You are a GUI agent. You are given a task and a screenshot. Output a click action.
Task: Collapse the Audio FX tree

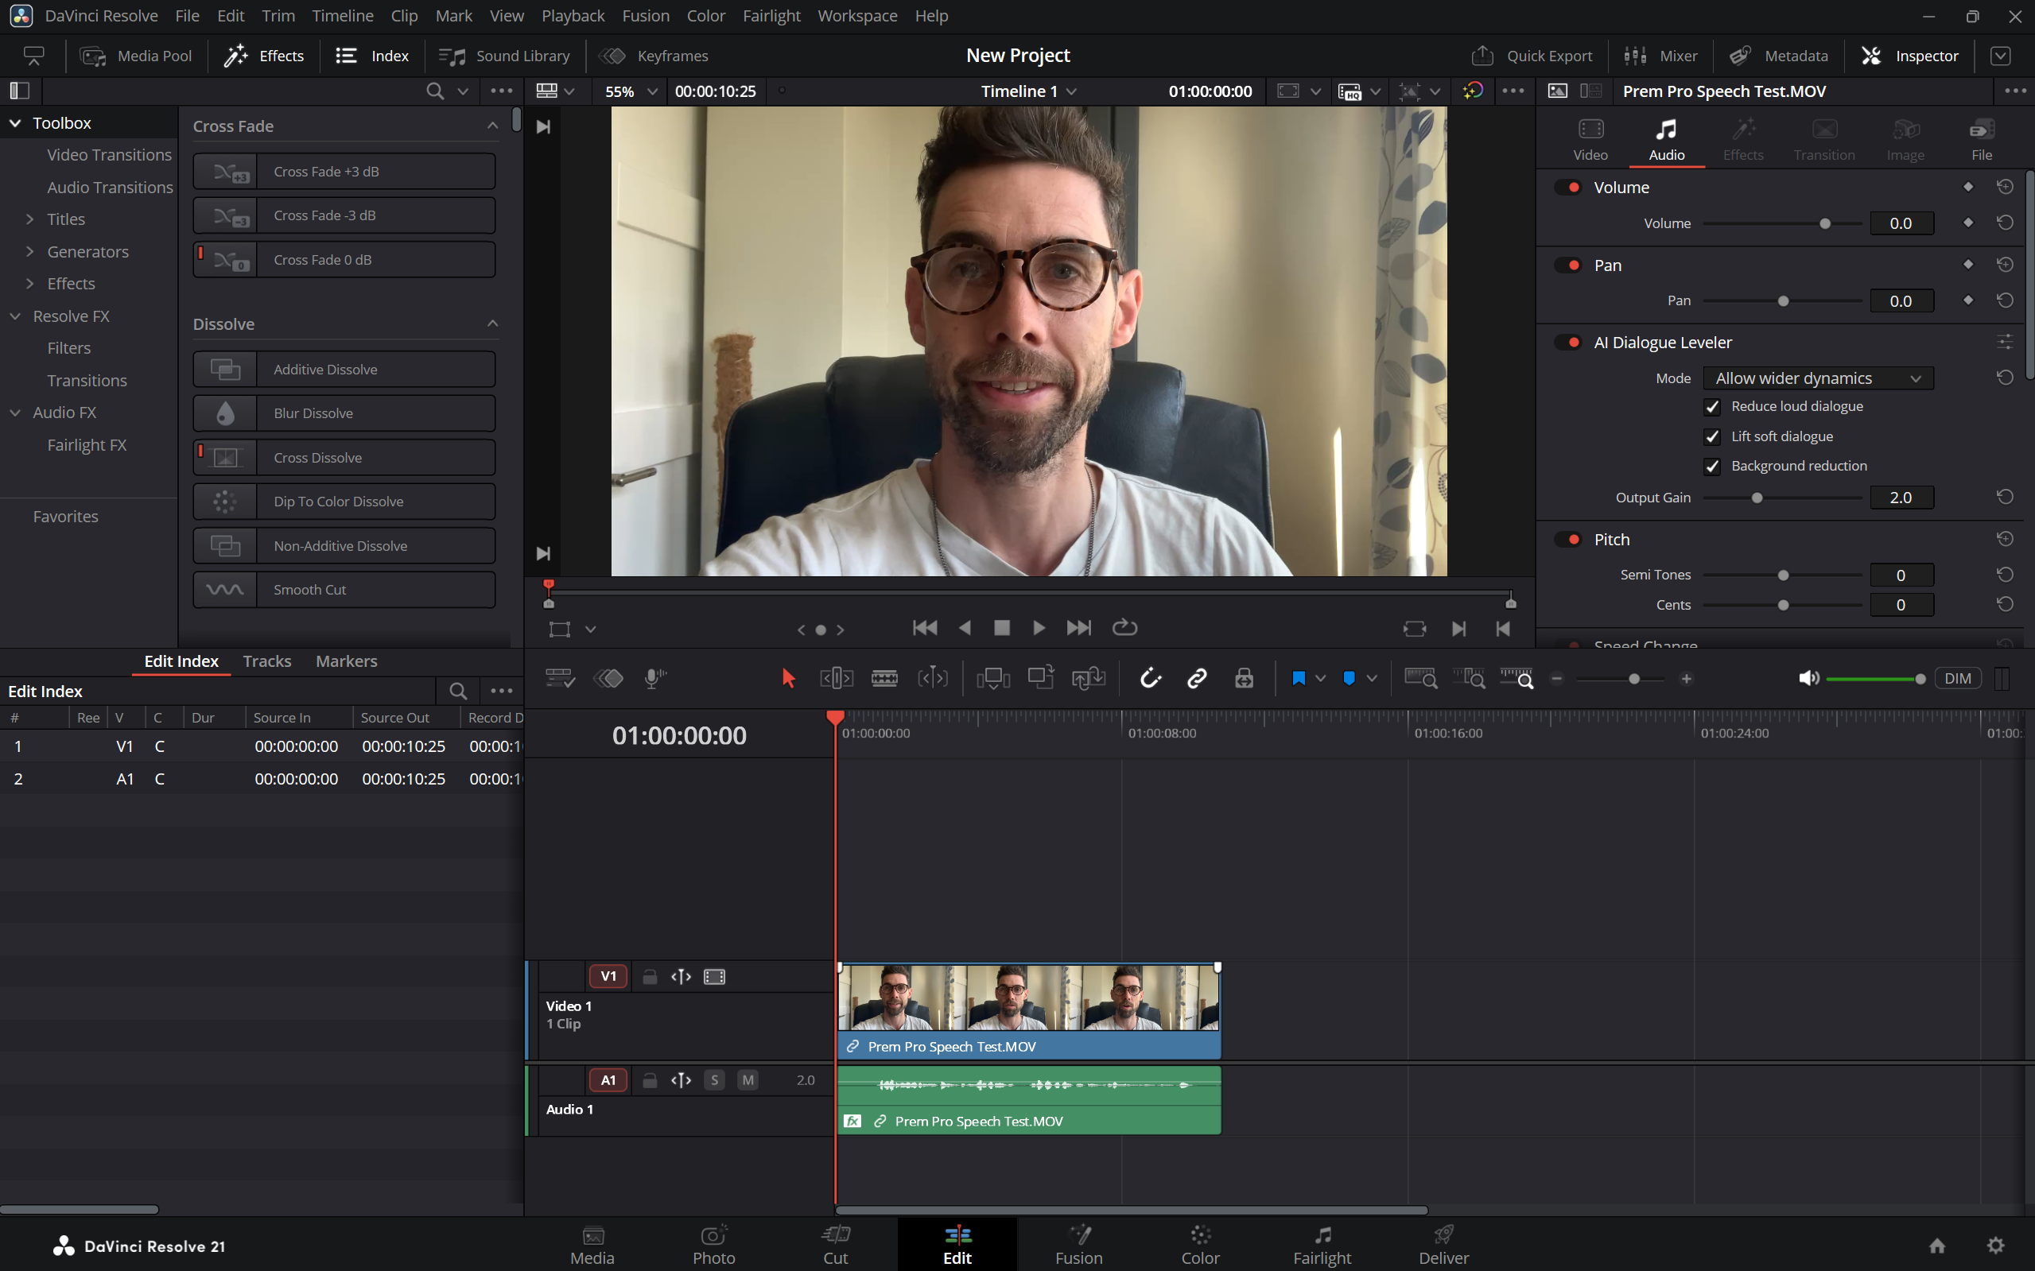tap(15, 413)
